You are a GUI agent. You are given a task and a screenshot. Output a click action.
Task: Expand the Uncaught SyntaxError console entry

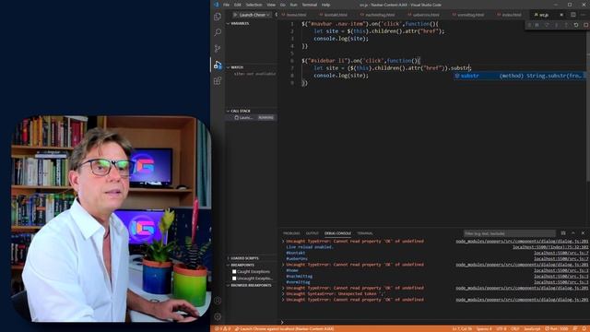coord(283,294)
